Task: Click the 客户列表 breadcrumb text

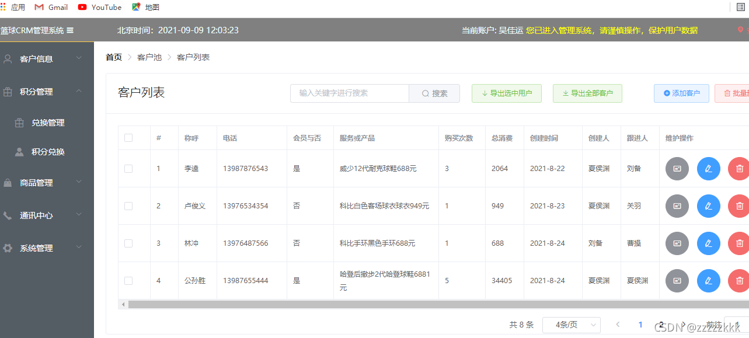Action: pyautogui.click(x=193, y=57)
